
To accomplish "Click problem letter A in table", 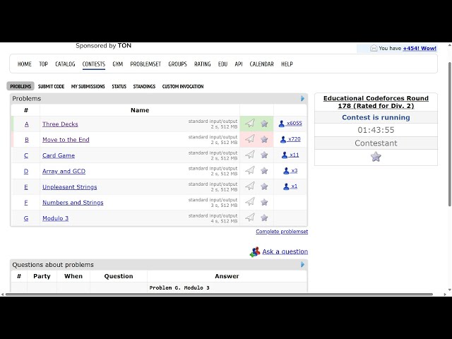I will point(27,124).
